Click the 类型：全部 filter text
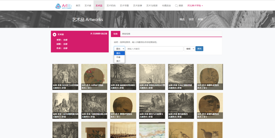The height and width of the screenshot is (138, 275). point(62,40)
